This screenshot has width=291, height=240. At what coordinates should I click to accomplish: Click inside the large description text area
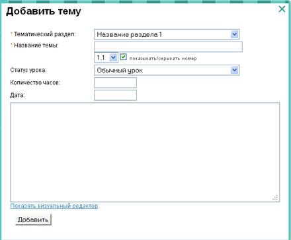pyautogui.click(x=145, y=152)
